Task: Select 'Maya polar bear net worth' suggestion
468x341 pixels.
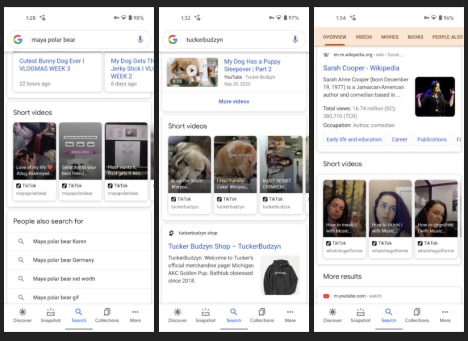Action: click(x=64, y=279)
